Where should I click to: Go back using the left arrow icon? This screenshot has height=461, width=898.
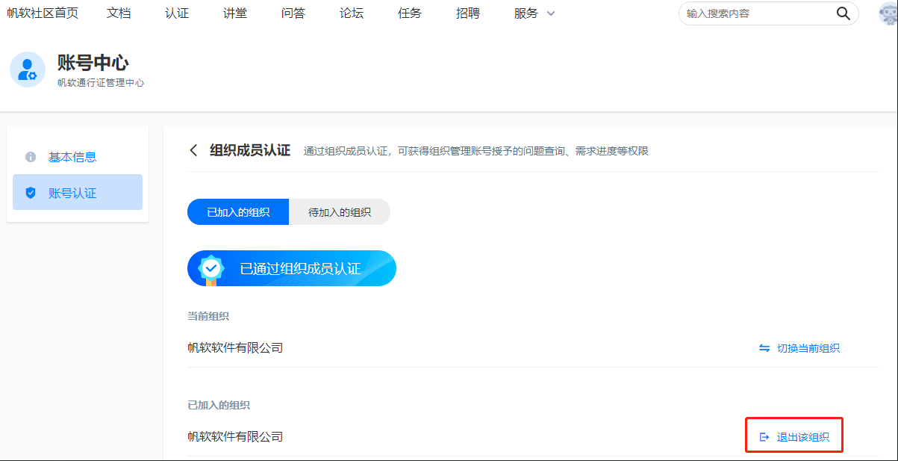point(193,150)
